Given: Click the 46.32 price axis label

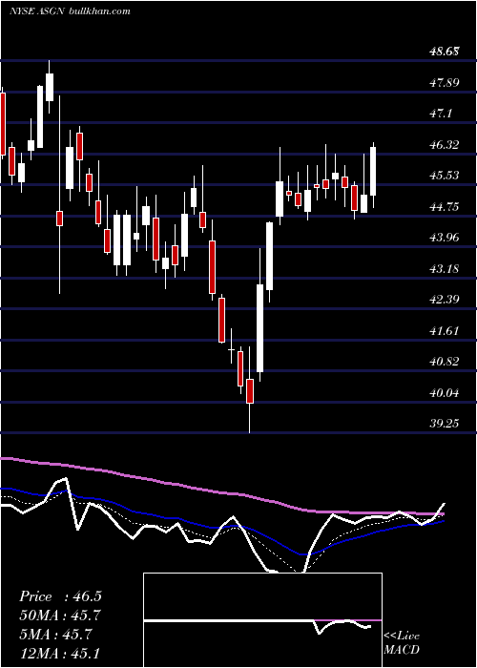Looking at the screenshot, I should (445, 145).
